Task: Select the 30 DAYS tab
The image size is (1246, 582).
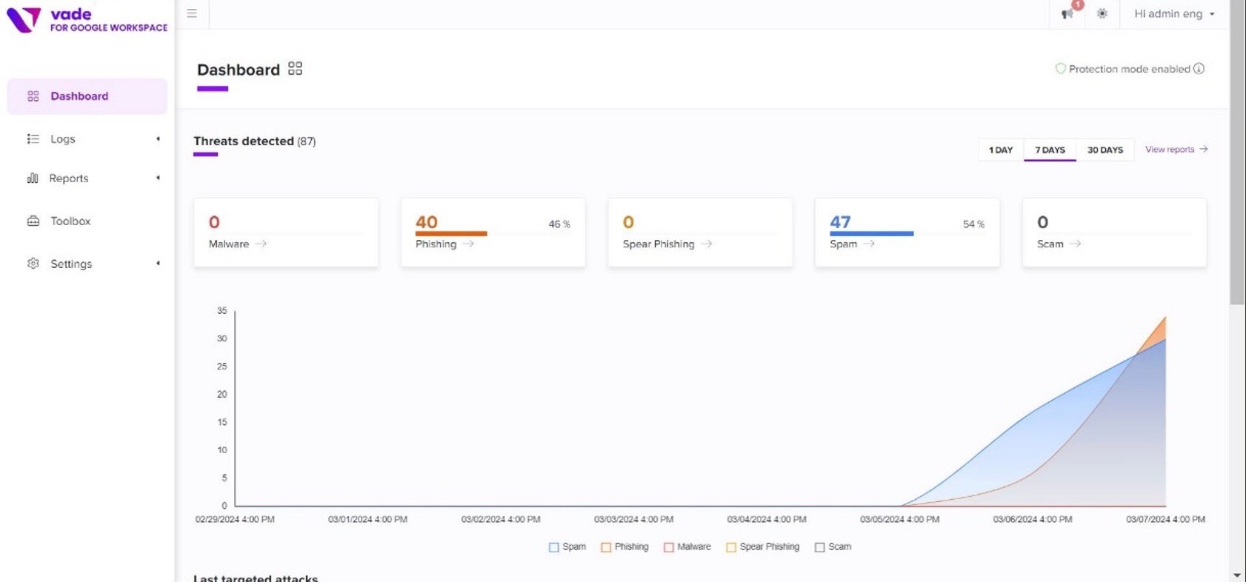Action: [x=1105, y=150]
